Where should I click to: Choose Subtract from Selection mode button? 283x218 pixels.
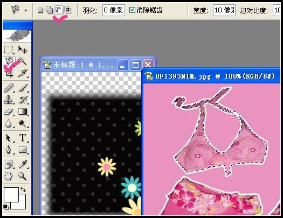click(x=59, y=10)
